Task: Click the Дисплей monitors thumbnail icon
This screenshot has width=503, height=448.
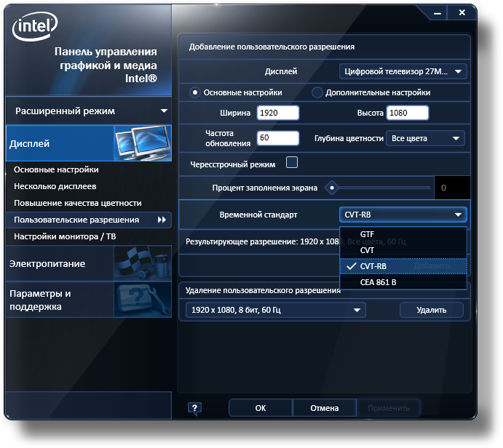Action: 143,143
